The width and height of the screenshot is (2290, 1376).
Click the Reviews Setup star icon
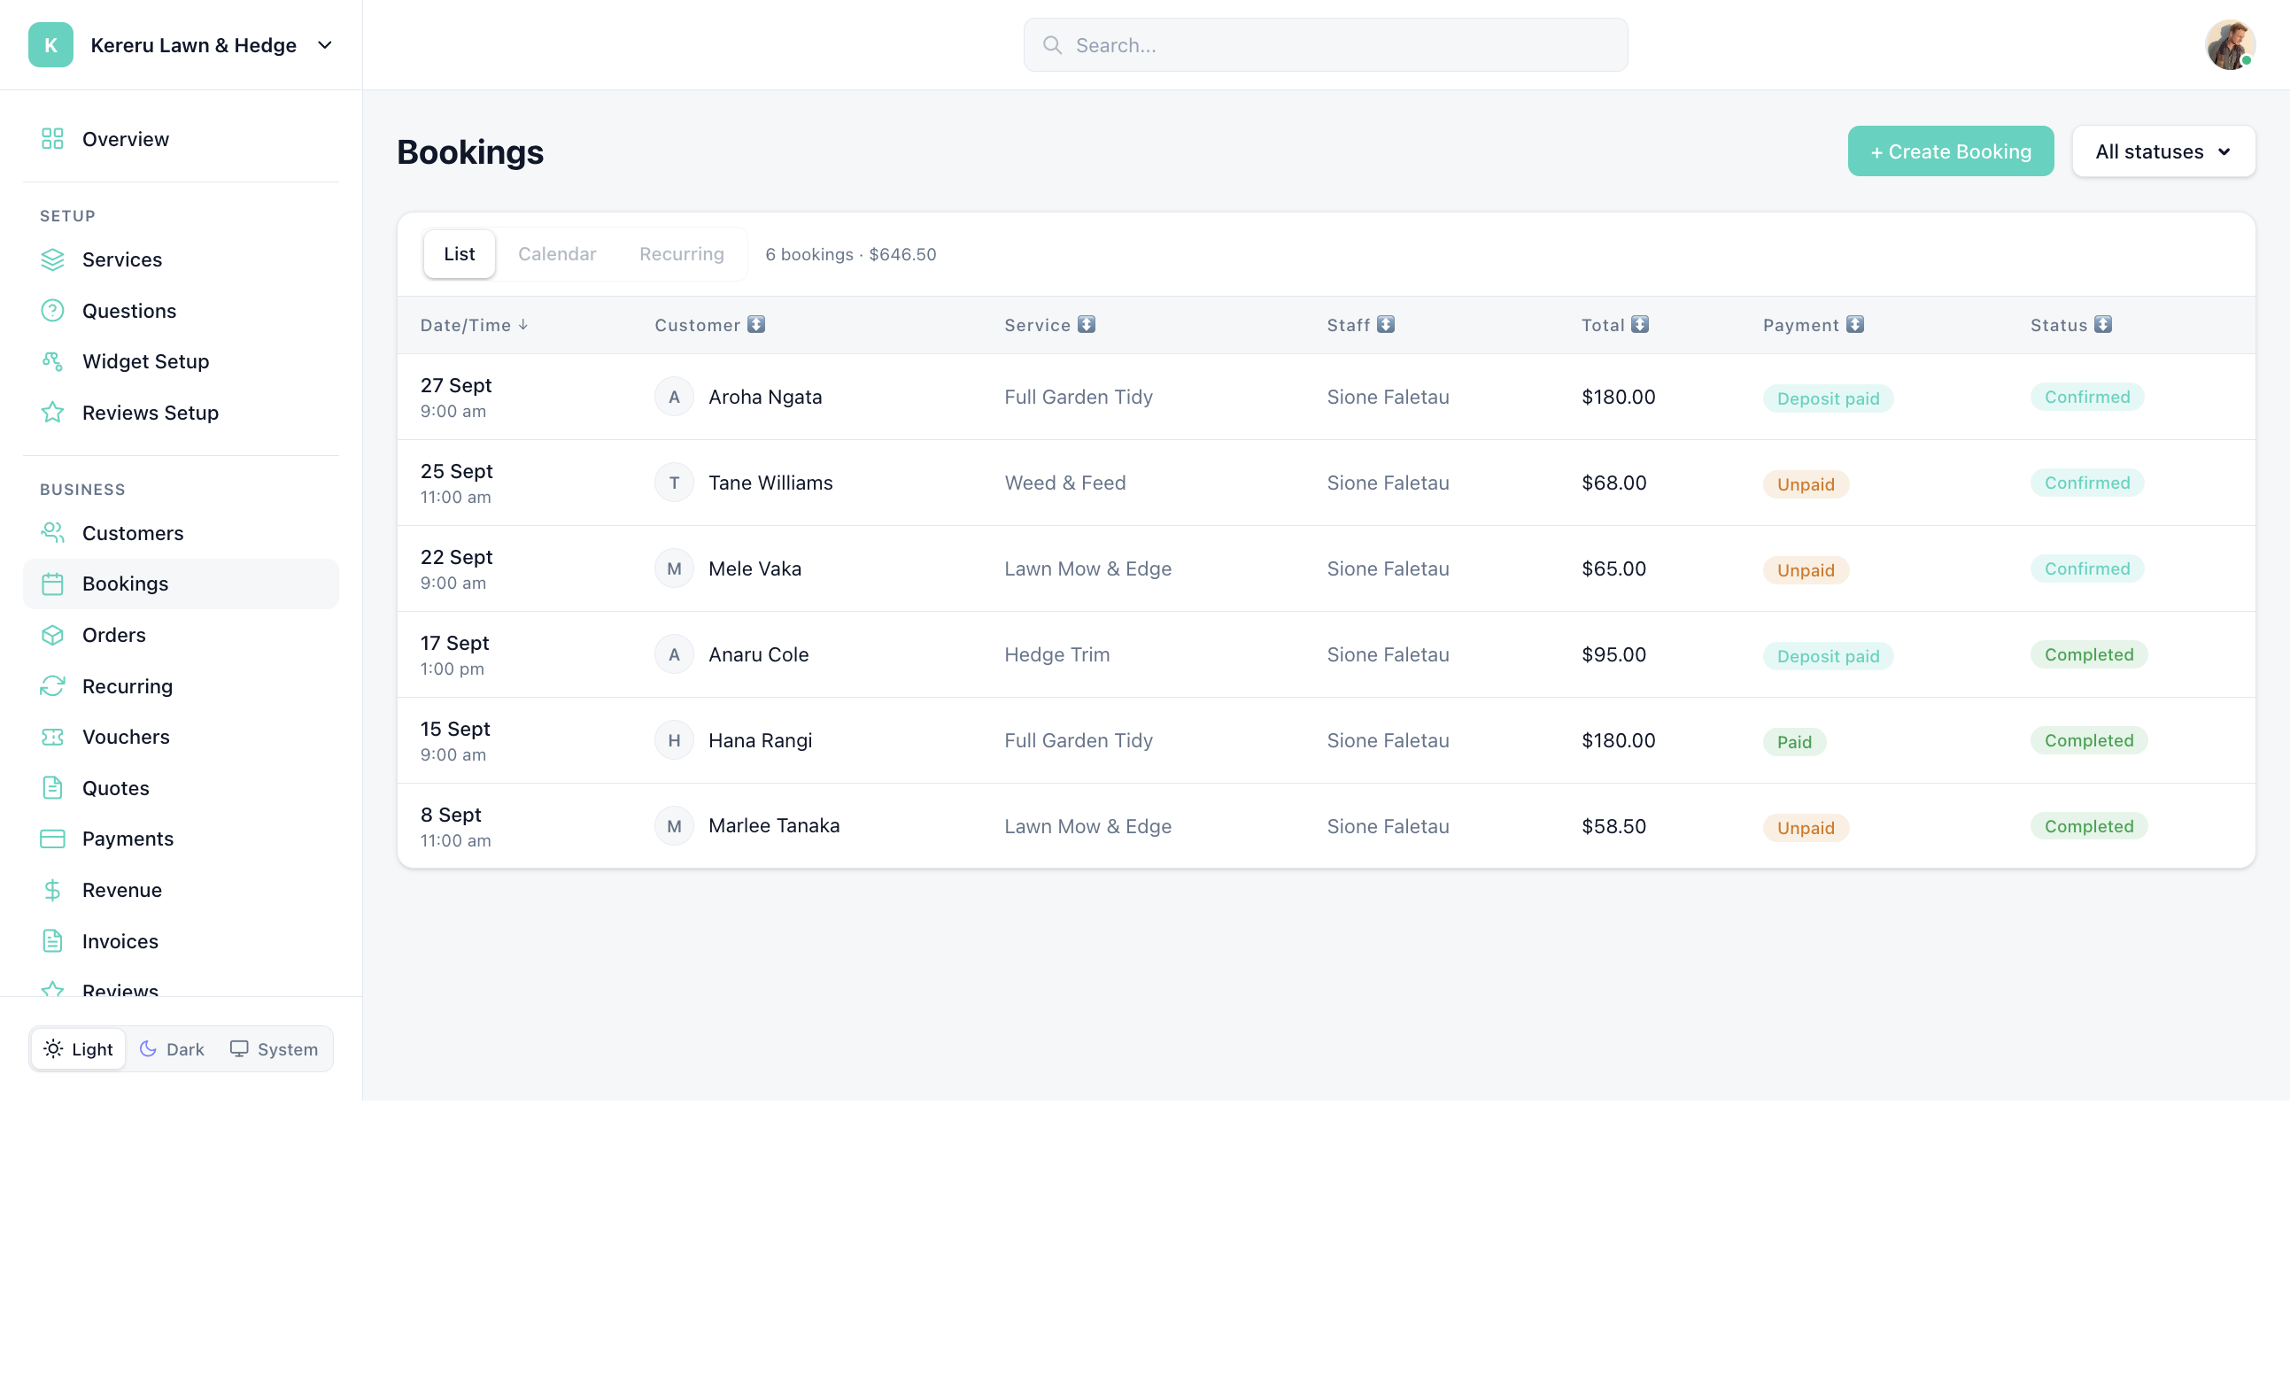(x=53, y=413)
